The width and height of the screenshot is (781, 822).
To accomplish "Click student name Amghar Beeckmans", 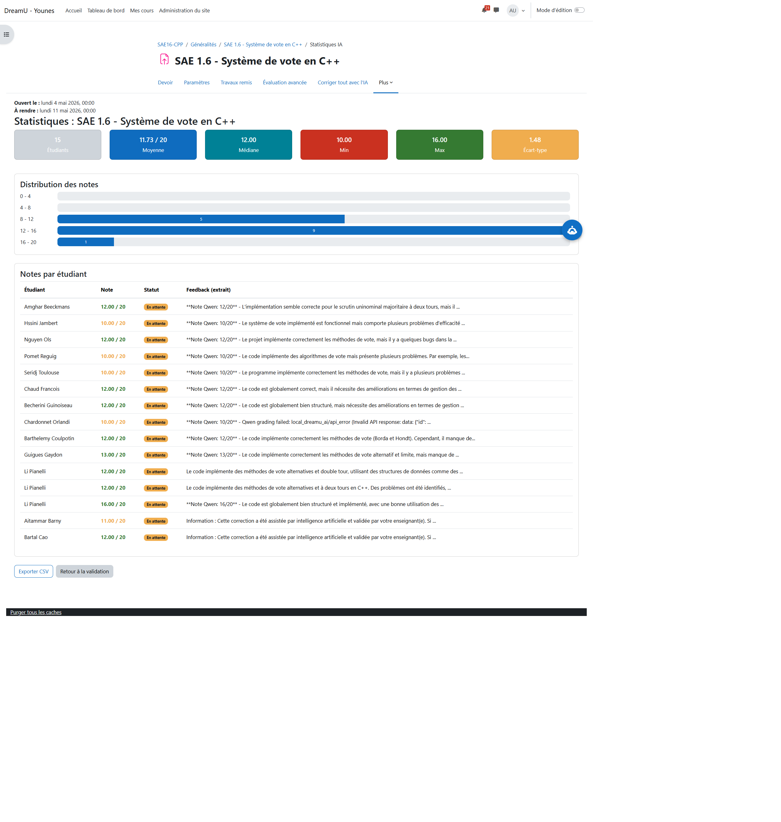I will click(47, 306).
